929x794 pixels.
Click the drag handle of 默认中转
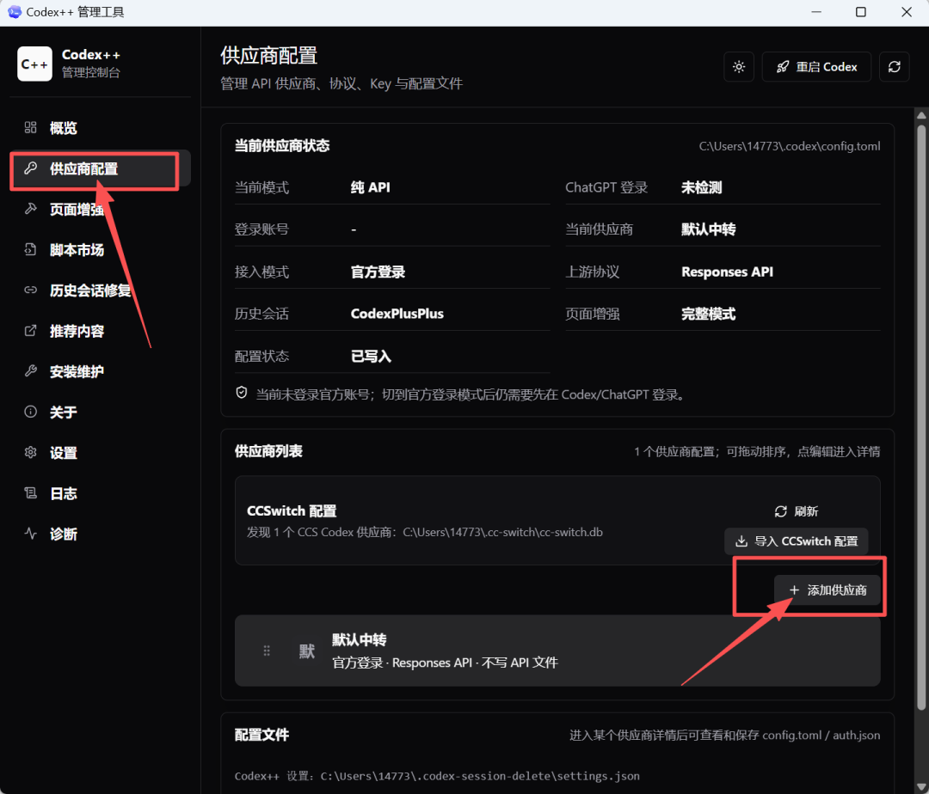267,650
